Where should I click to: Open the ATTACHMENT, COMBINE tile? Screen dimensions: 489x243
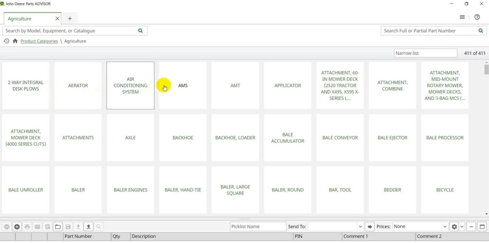[x=392, y=86]
